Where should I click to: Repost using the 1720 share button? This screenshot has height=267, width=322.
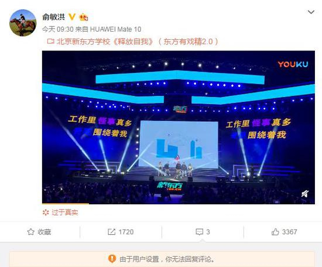121,232
